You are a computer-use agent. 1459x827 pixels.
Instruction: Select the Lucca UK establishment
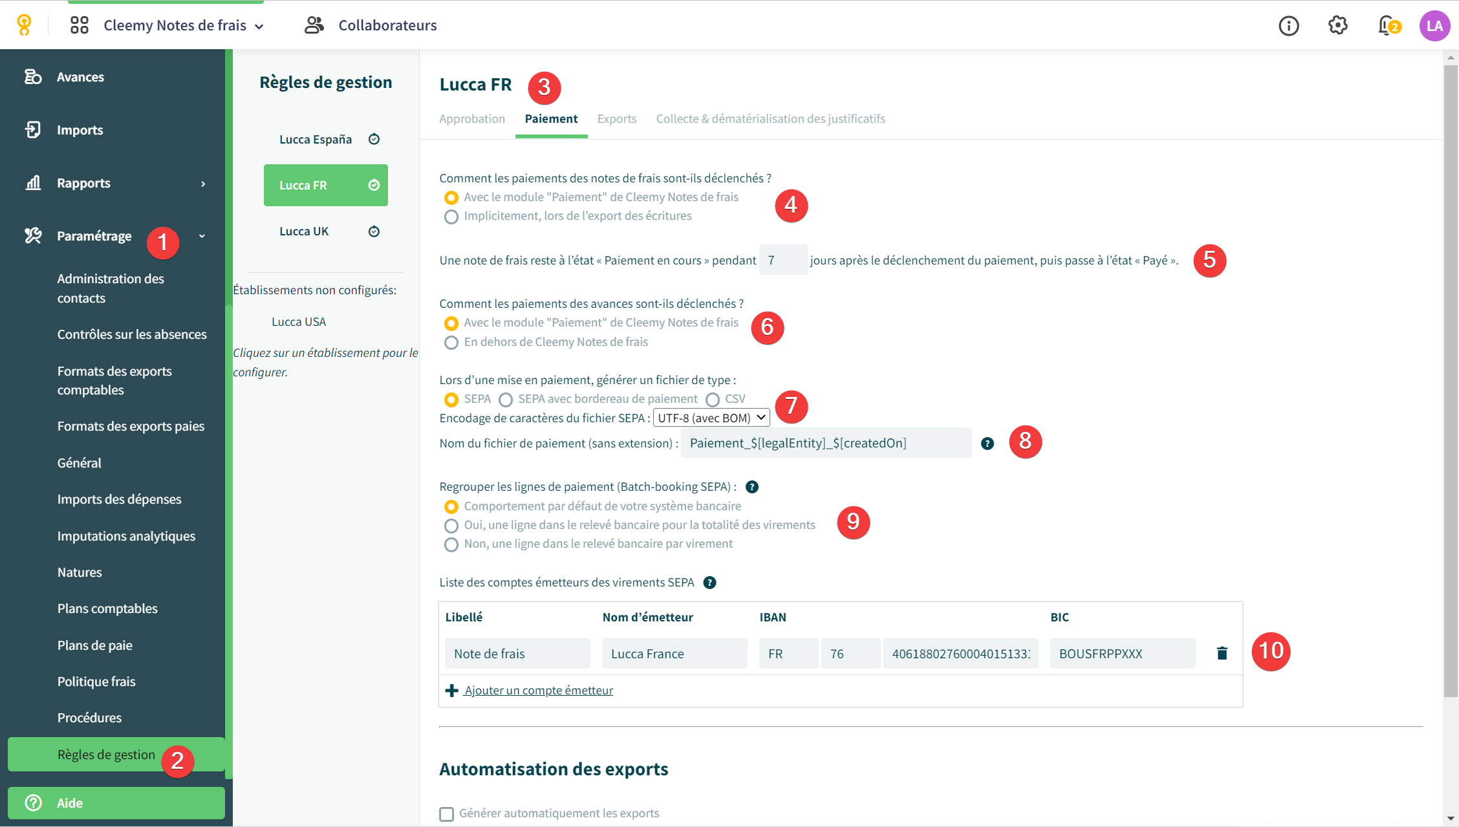(x=326, y=231)
